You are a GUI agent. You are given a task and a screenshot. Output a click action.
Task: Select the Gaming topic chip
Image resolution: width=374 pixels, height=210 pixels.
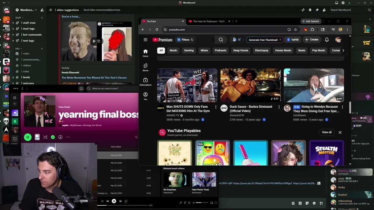(189, 50)
